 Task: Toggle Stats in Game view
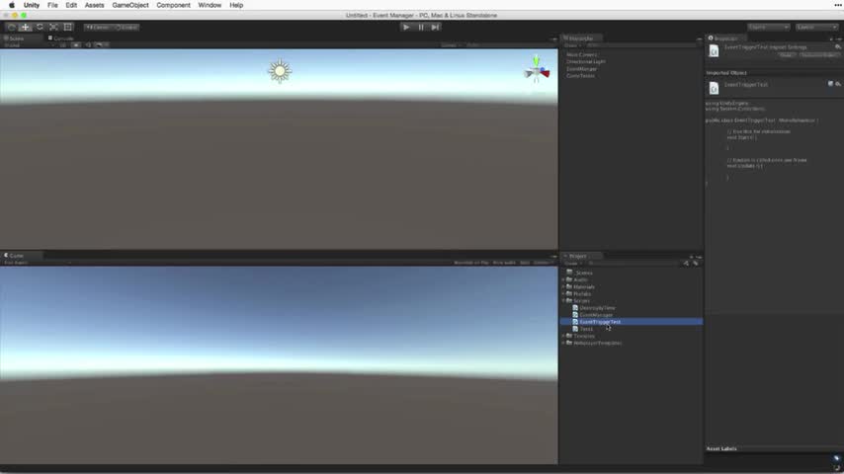click(524, 263)
